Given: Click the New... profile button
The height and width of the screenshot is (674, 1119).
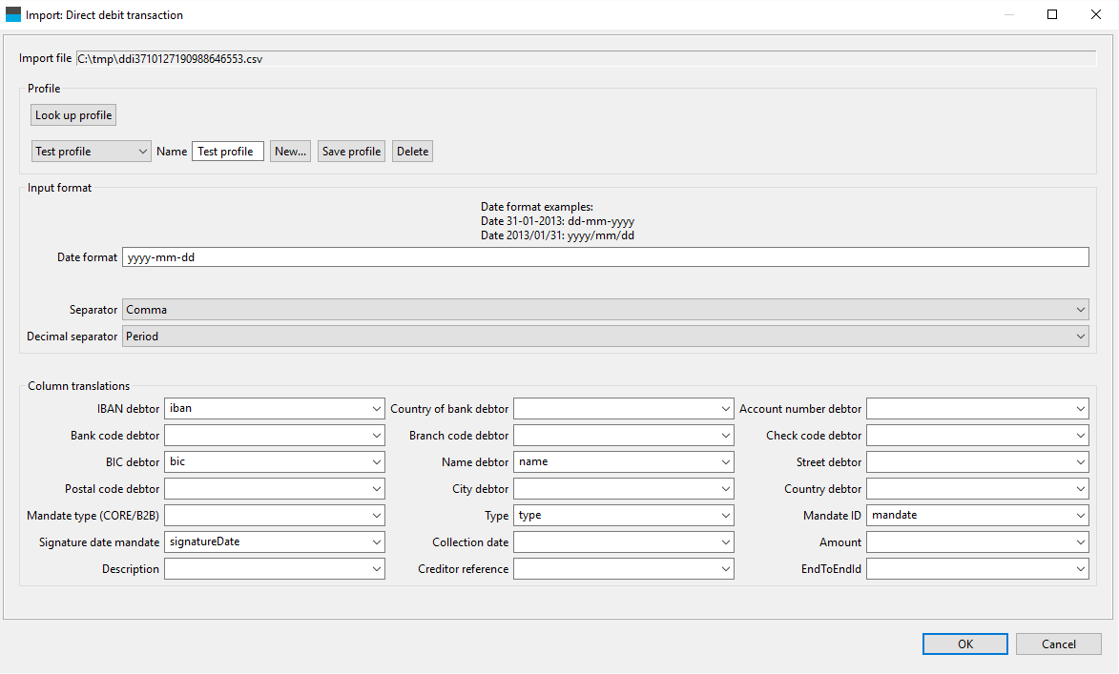Looking at the screenshot, I should tap(290, 152).
